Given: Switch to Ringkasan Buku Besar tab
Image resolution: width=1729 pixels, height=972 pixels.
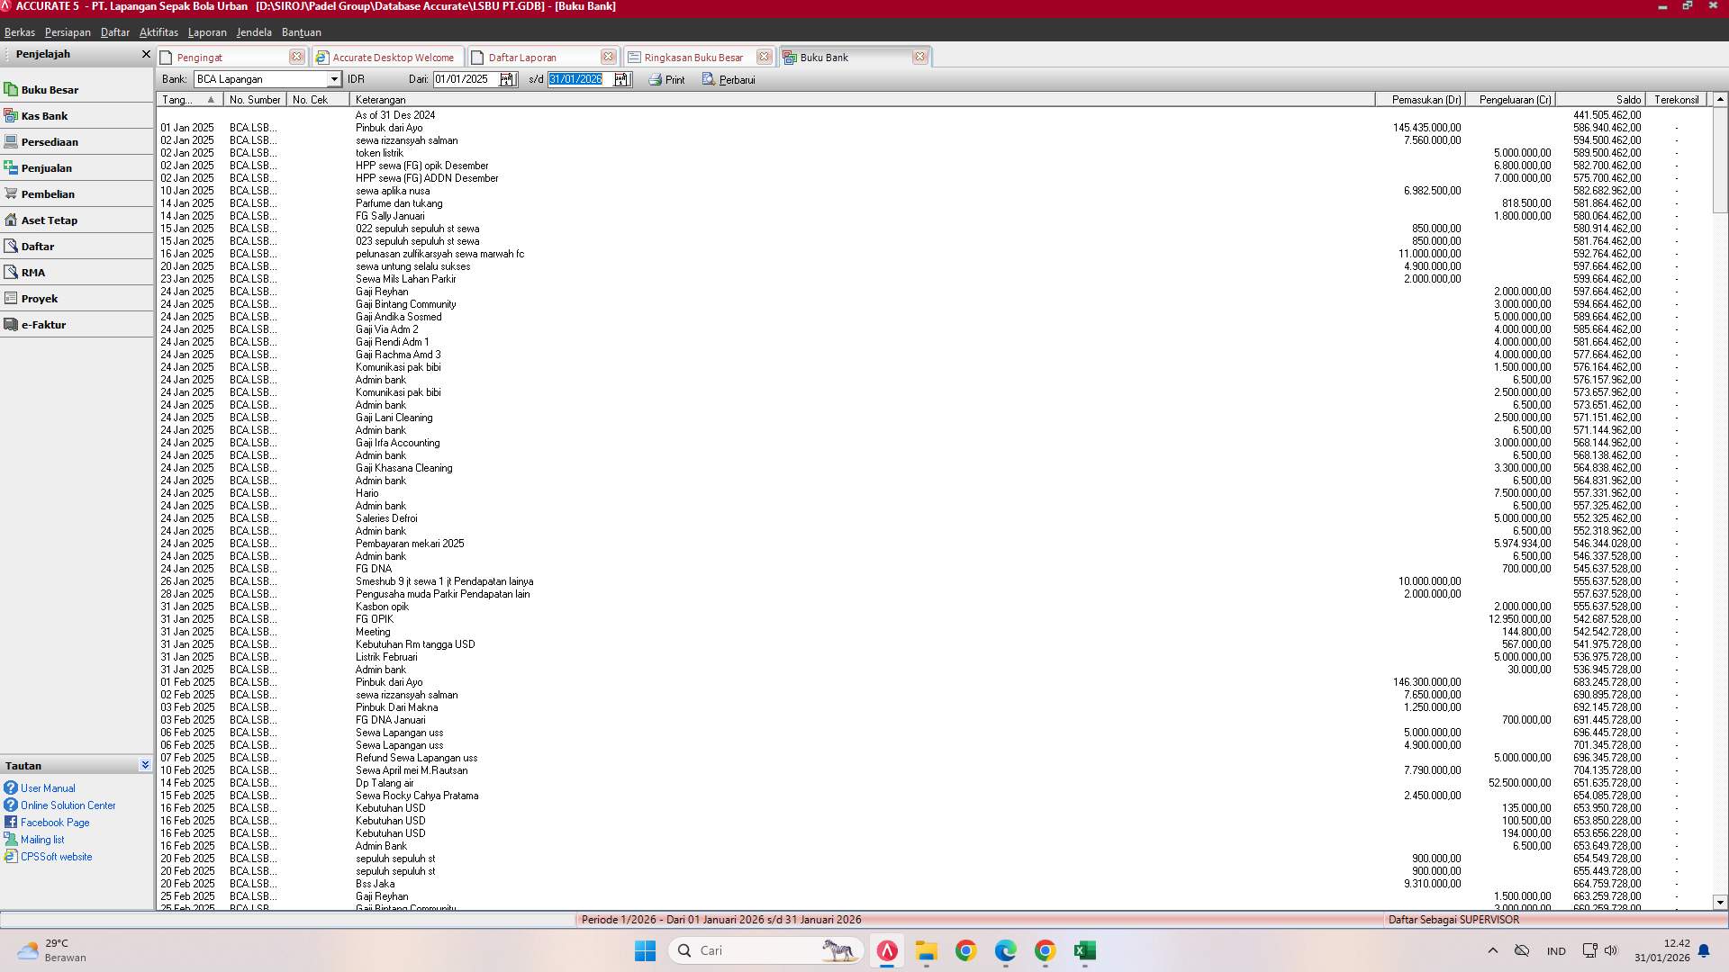Looking at the screenshot, I should click(693, 58).
